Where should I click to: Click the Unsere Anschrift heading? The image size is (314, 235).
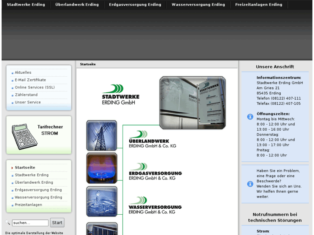click(275, 66)
